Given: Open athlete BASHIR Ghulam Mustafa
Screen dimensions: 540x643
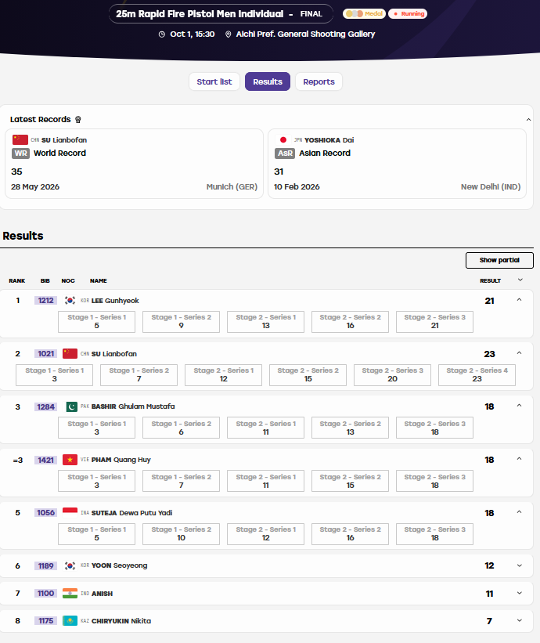Looking at the screenshot, I should coord(133,406).
